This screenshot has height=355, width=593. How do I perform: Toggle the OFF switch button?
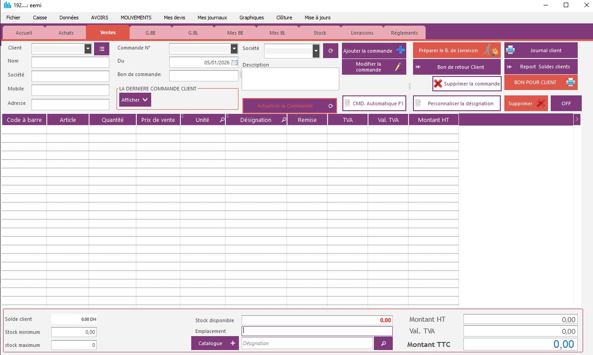click(566, 103)
